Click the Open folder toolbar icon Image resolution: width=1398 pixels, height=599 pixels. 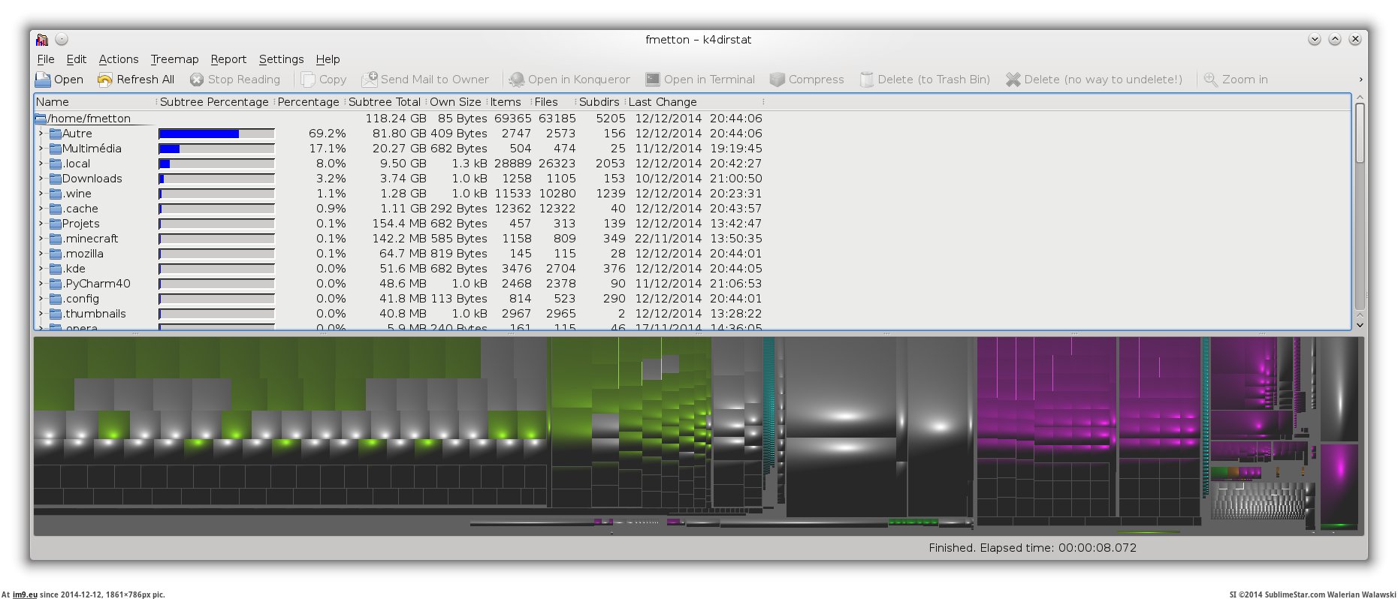tap(43, 80)
